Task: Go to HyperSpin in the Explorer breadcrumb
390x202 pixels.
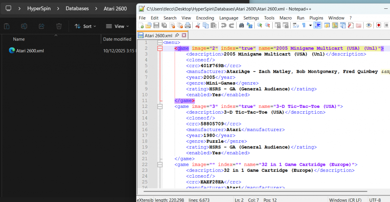Action: 39,9
